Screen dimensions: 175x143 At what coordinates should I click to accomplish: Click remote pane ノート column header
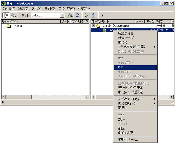tap(65, 21)
